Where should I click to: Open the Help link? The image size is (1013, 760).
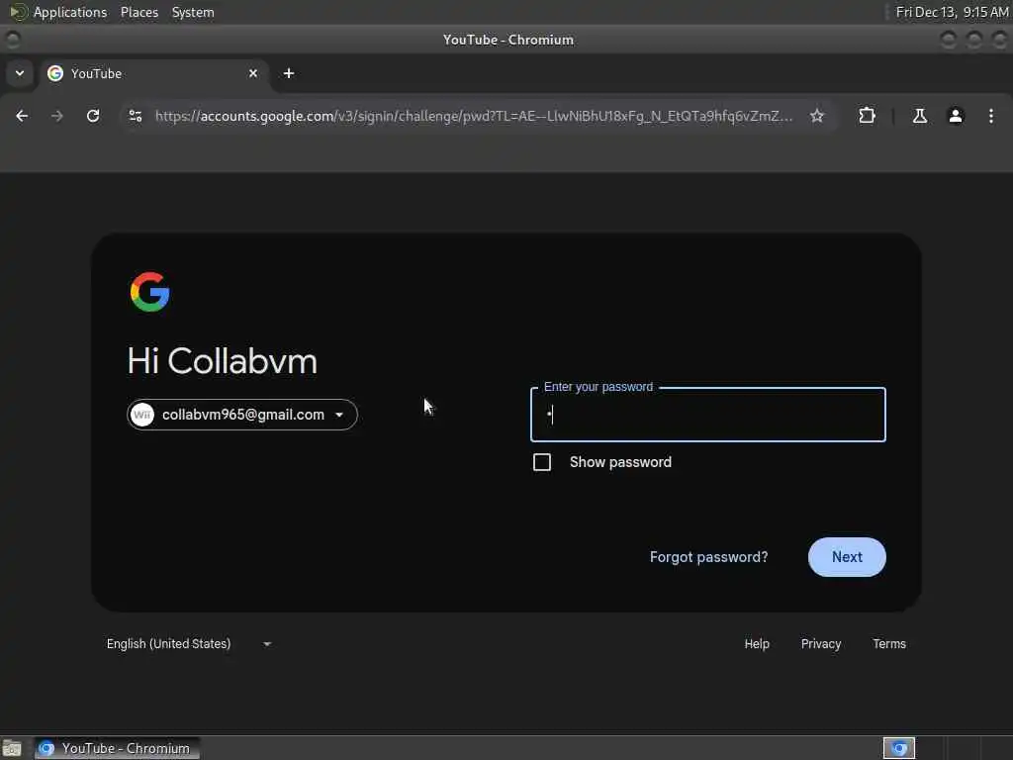pos(757,643)
